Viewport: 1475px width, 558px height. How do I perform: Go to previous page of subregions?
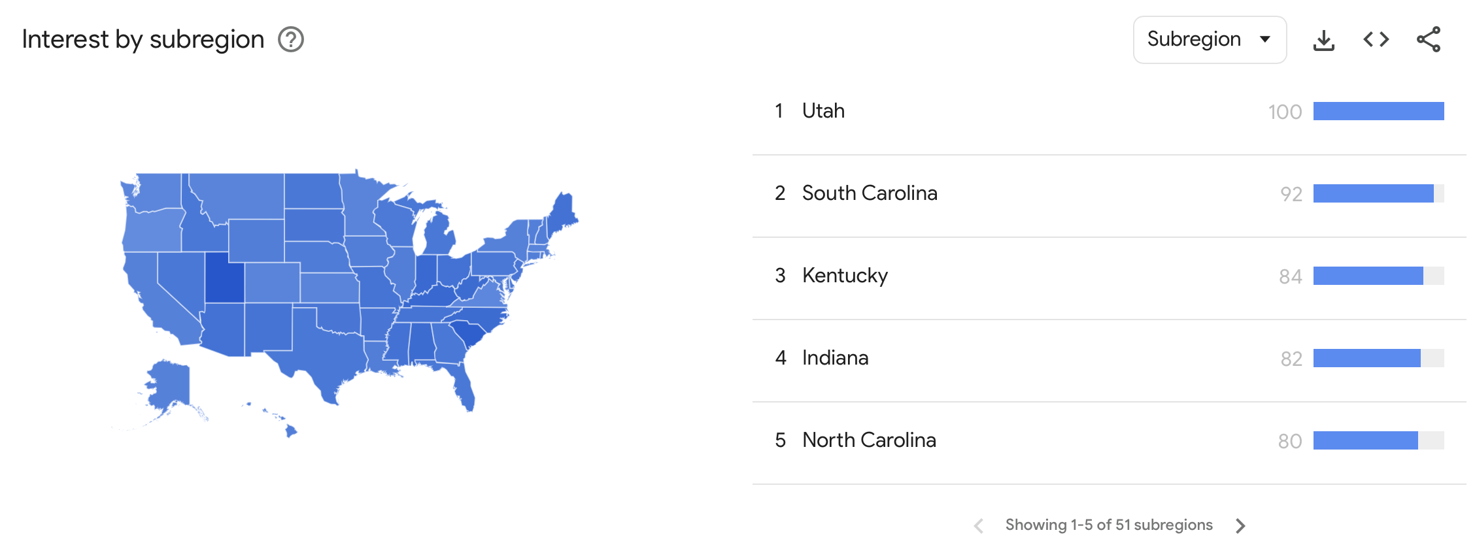click(979, 525)
